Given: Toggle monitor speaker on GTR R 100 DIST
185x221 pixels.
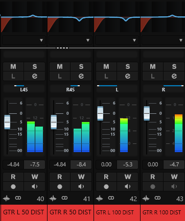Looking at the screenshot, I should point(174,186).
